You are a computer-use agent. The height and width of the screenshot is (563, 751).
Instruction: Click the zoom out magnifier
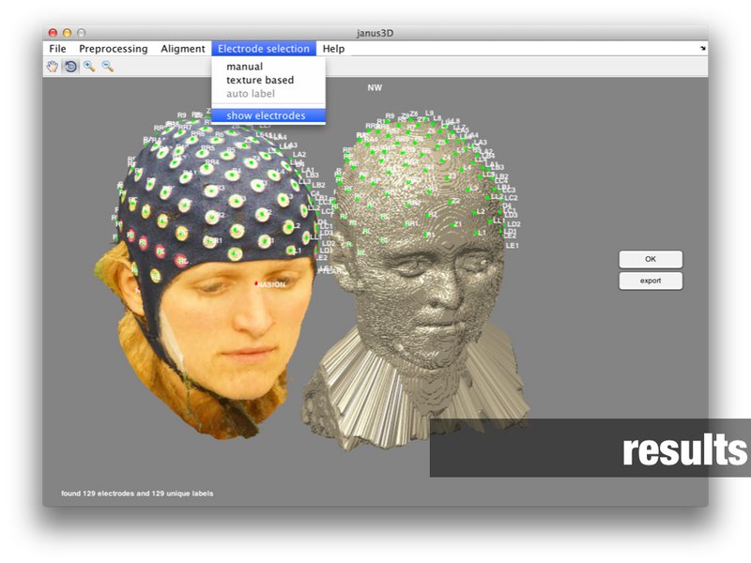[x=107, y=67]
